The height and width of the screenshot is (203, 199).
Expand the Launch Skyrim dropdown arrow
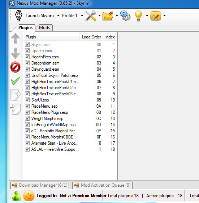pos(58,16)
